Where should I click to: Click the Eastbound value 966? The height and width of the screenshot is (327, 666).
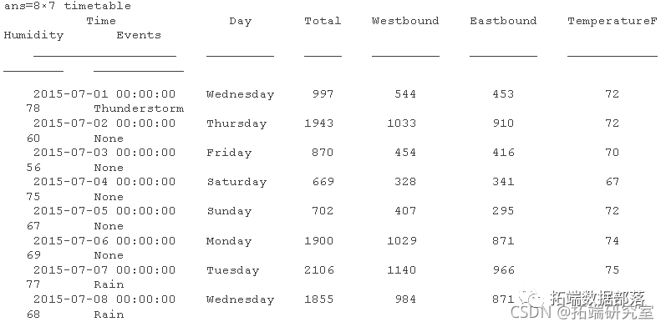click(x=503, y=270)
